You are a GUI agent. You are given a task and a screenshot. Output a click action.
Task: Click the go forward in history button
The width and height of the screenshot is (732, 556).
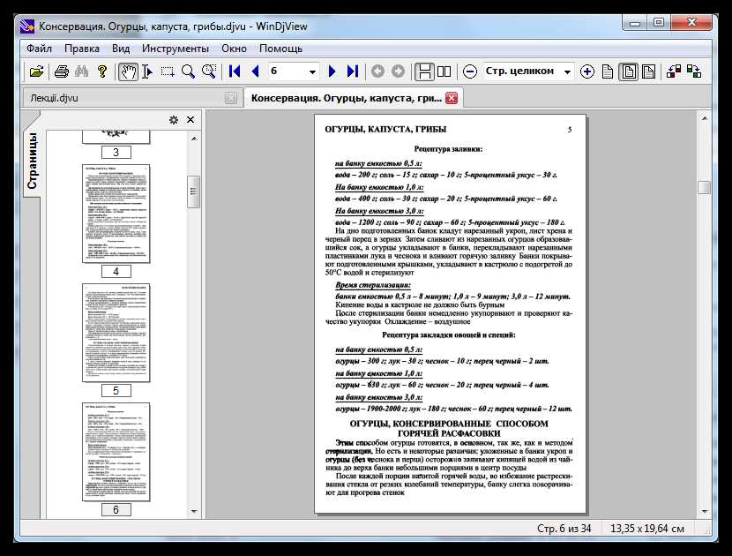click(x=398, y=71)
